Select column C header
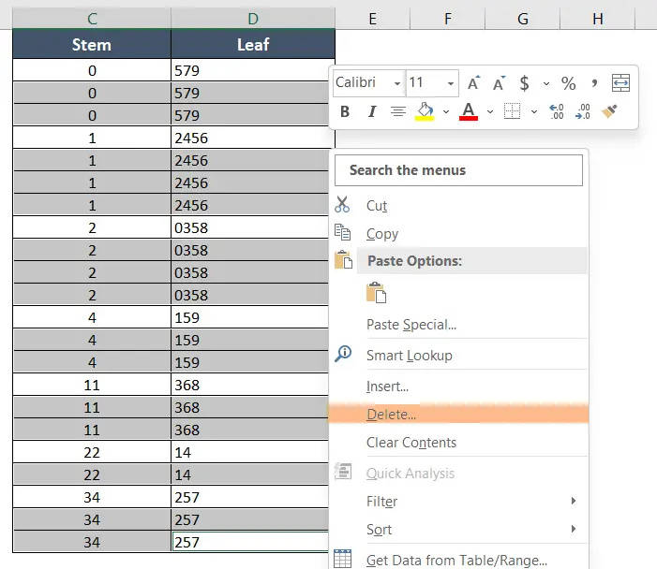The image size is (657, 569). click(x=92, y=19)
